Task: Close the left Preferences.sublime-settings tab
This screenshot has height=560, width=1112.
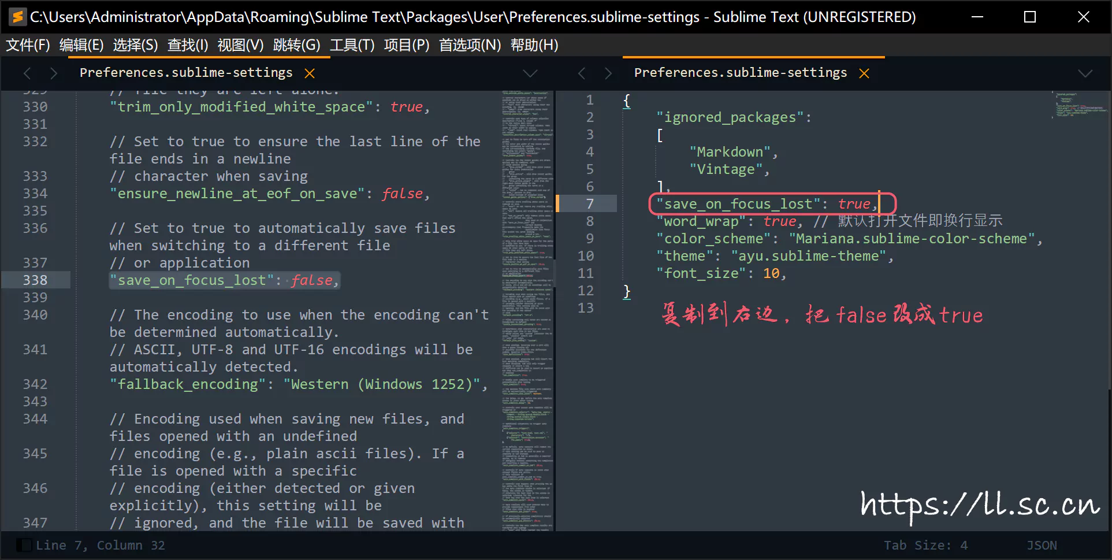Action: point(310,73)
